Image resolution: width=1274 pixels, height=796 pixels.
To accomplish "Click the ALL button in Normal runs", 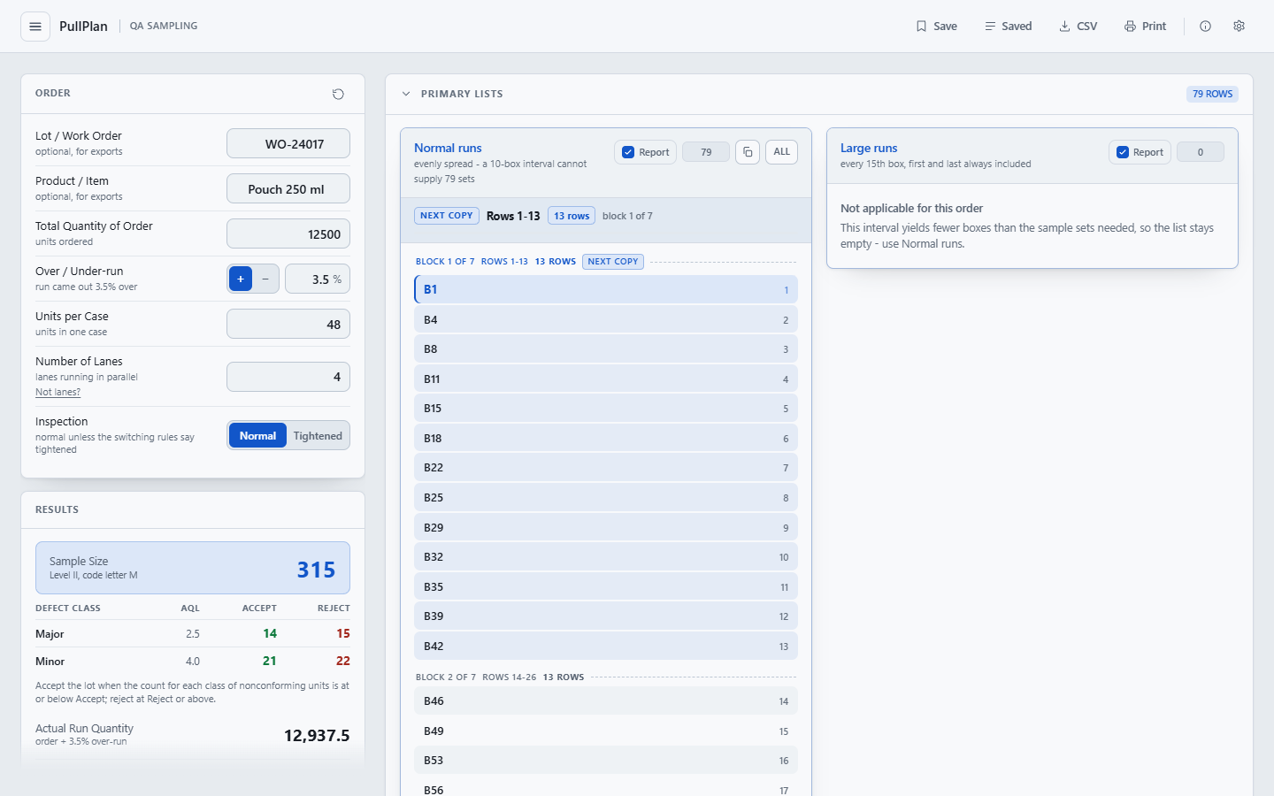I will pos(781,152).
